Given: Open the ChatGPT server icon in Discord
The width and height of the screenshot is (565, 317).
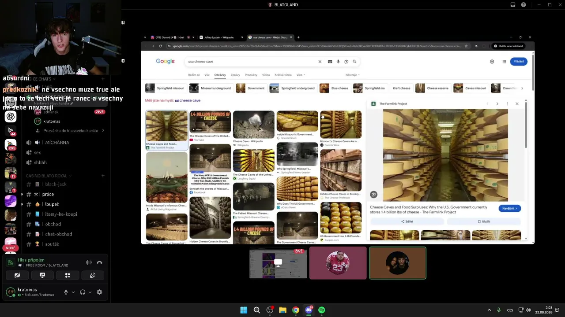Looking at the screenshot, I should (11, 116).
